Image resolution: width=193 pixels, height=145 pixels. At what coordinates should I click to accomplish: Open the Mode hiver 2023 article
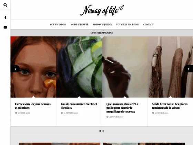pos(170,106)
